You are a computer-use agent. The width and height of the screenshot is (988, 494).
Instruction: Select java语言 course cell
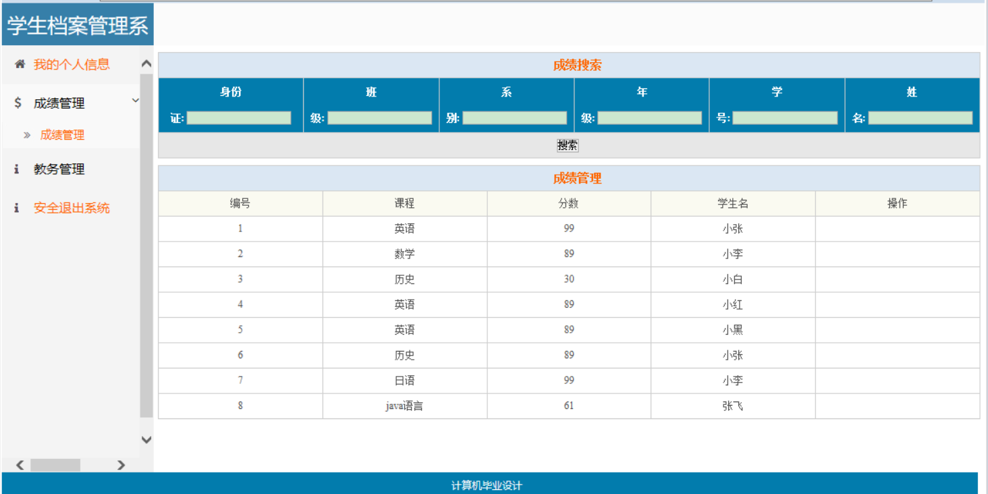click(x=405, y=406)
